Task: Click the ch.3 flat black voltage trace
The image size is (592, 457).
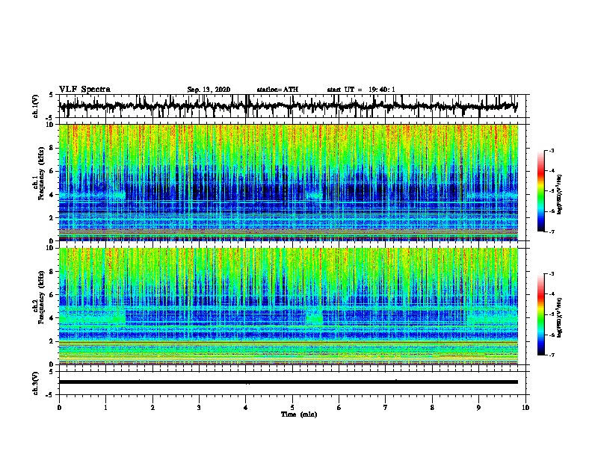Action: pyautogui.click(x=289, y=382)
